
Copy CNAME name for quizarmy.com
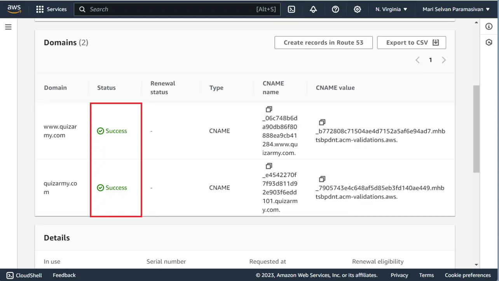pyautogui.click(x=269, y=166)
